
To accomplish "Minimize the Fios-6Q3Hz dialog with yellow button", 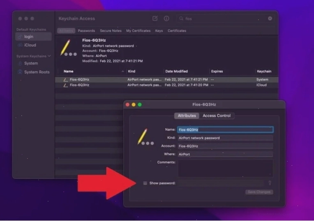I will [134, 105].
